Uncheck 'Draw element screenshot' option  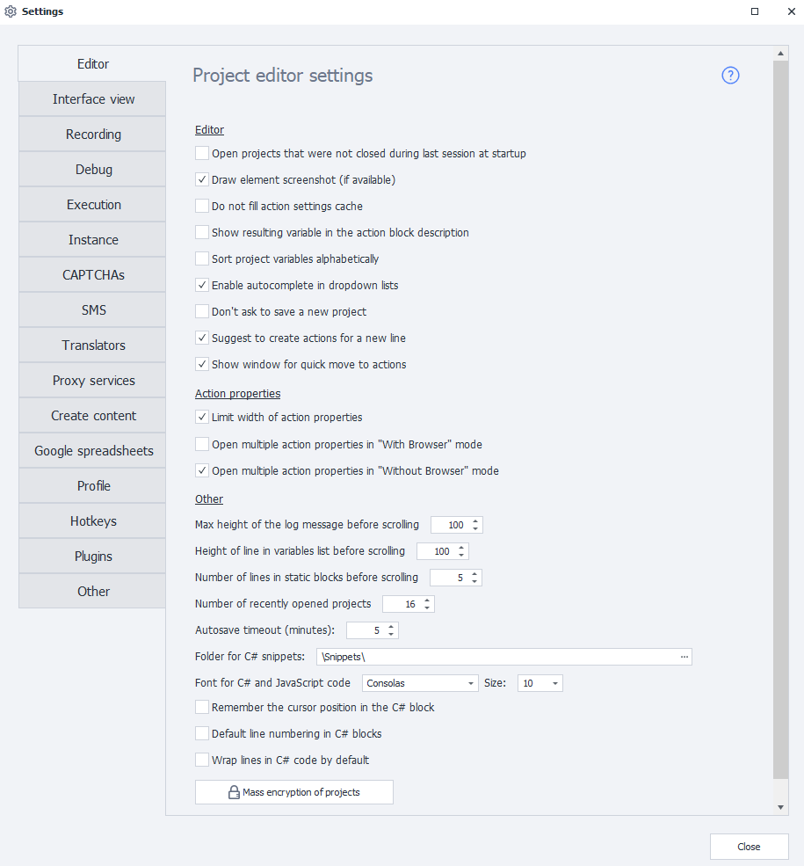(x=202, y=180)
